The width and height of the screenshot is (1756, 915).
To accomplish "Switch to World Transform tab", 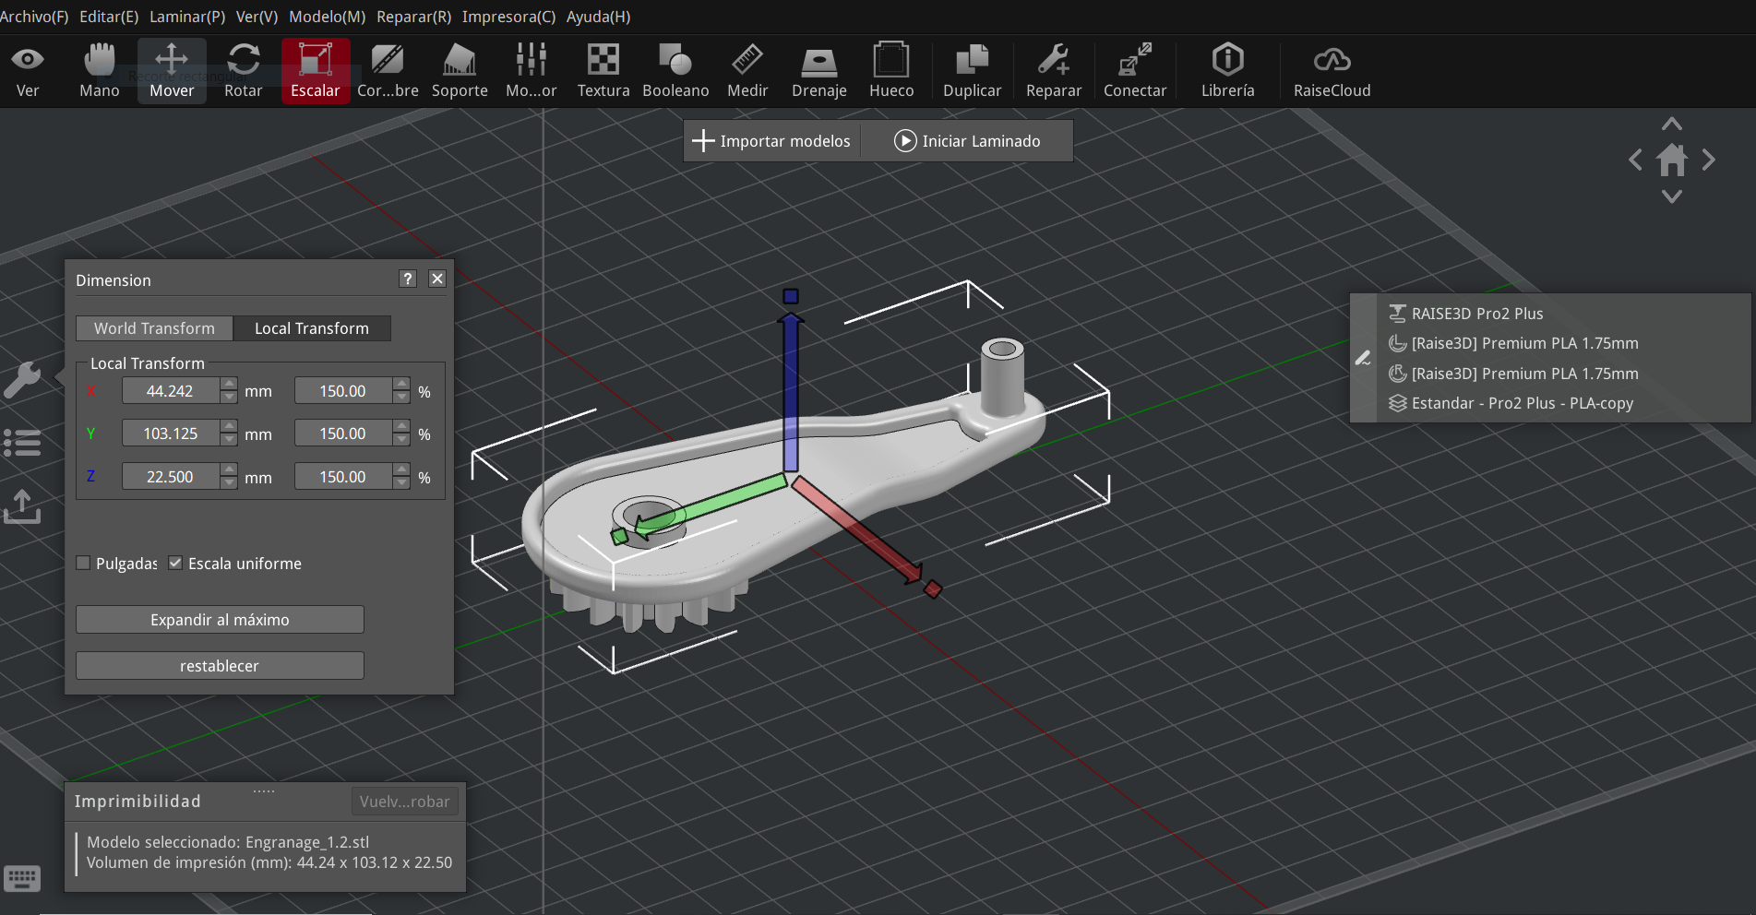I will (x=154, y=328).
